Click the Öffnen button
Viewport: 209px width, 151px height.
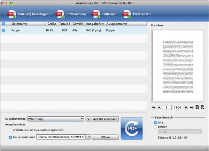(105, 137)
